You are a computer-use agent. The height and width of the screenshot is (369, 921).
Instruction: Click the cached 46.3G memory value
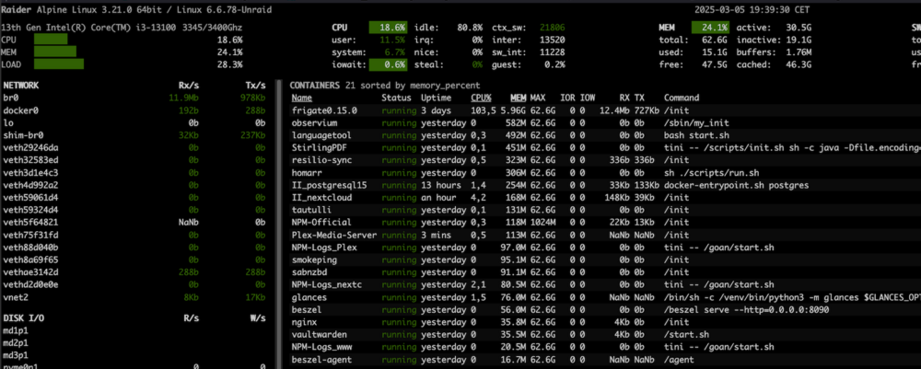click(x=799, y=64)
